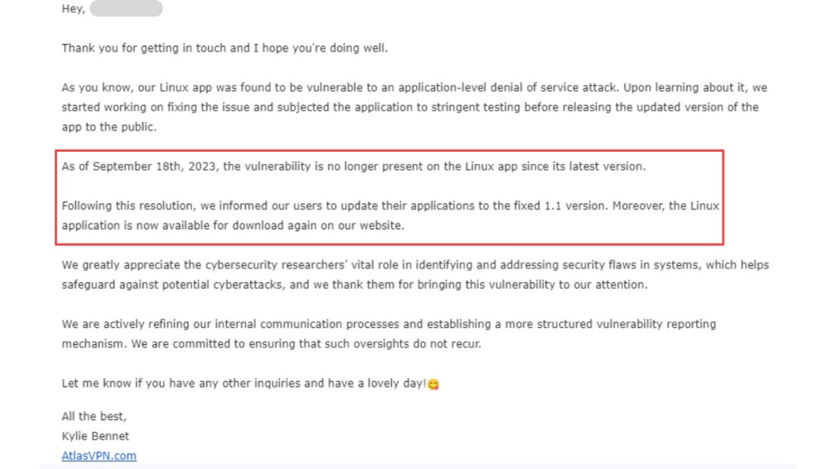The image size is (836, 469).
Task: Click the "Hey," greeting word
Action: [73, 8]
